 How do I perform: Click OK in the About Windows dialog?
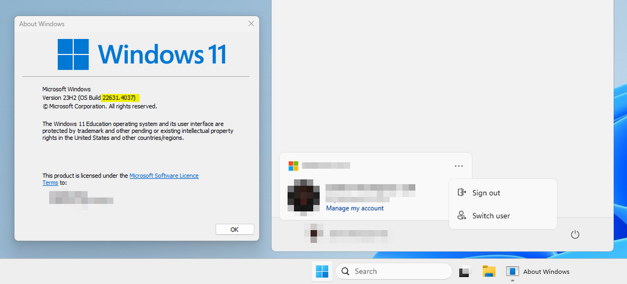pos(234,229)
